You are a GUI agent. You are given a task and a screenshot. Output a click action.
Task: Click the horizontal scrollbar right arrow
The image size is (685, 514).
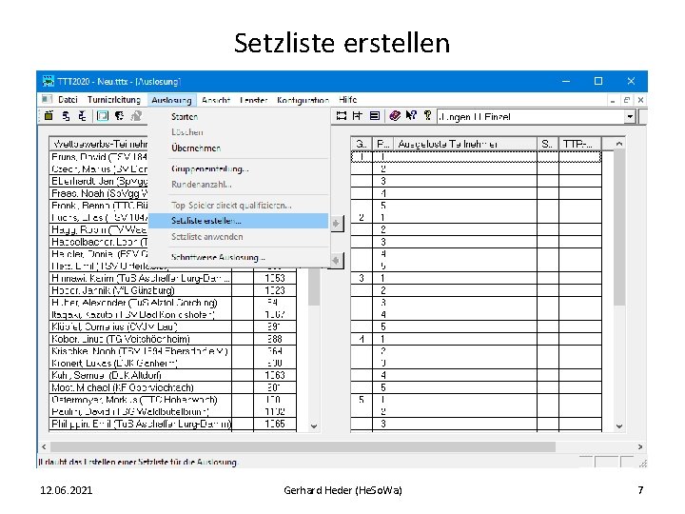[640, 446]
